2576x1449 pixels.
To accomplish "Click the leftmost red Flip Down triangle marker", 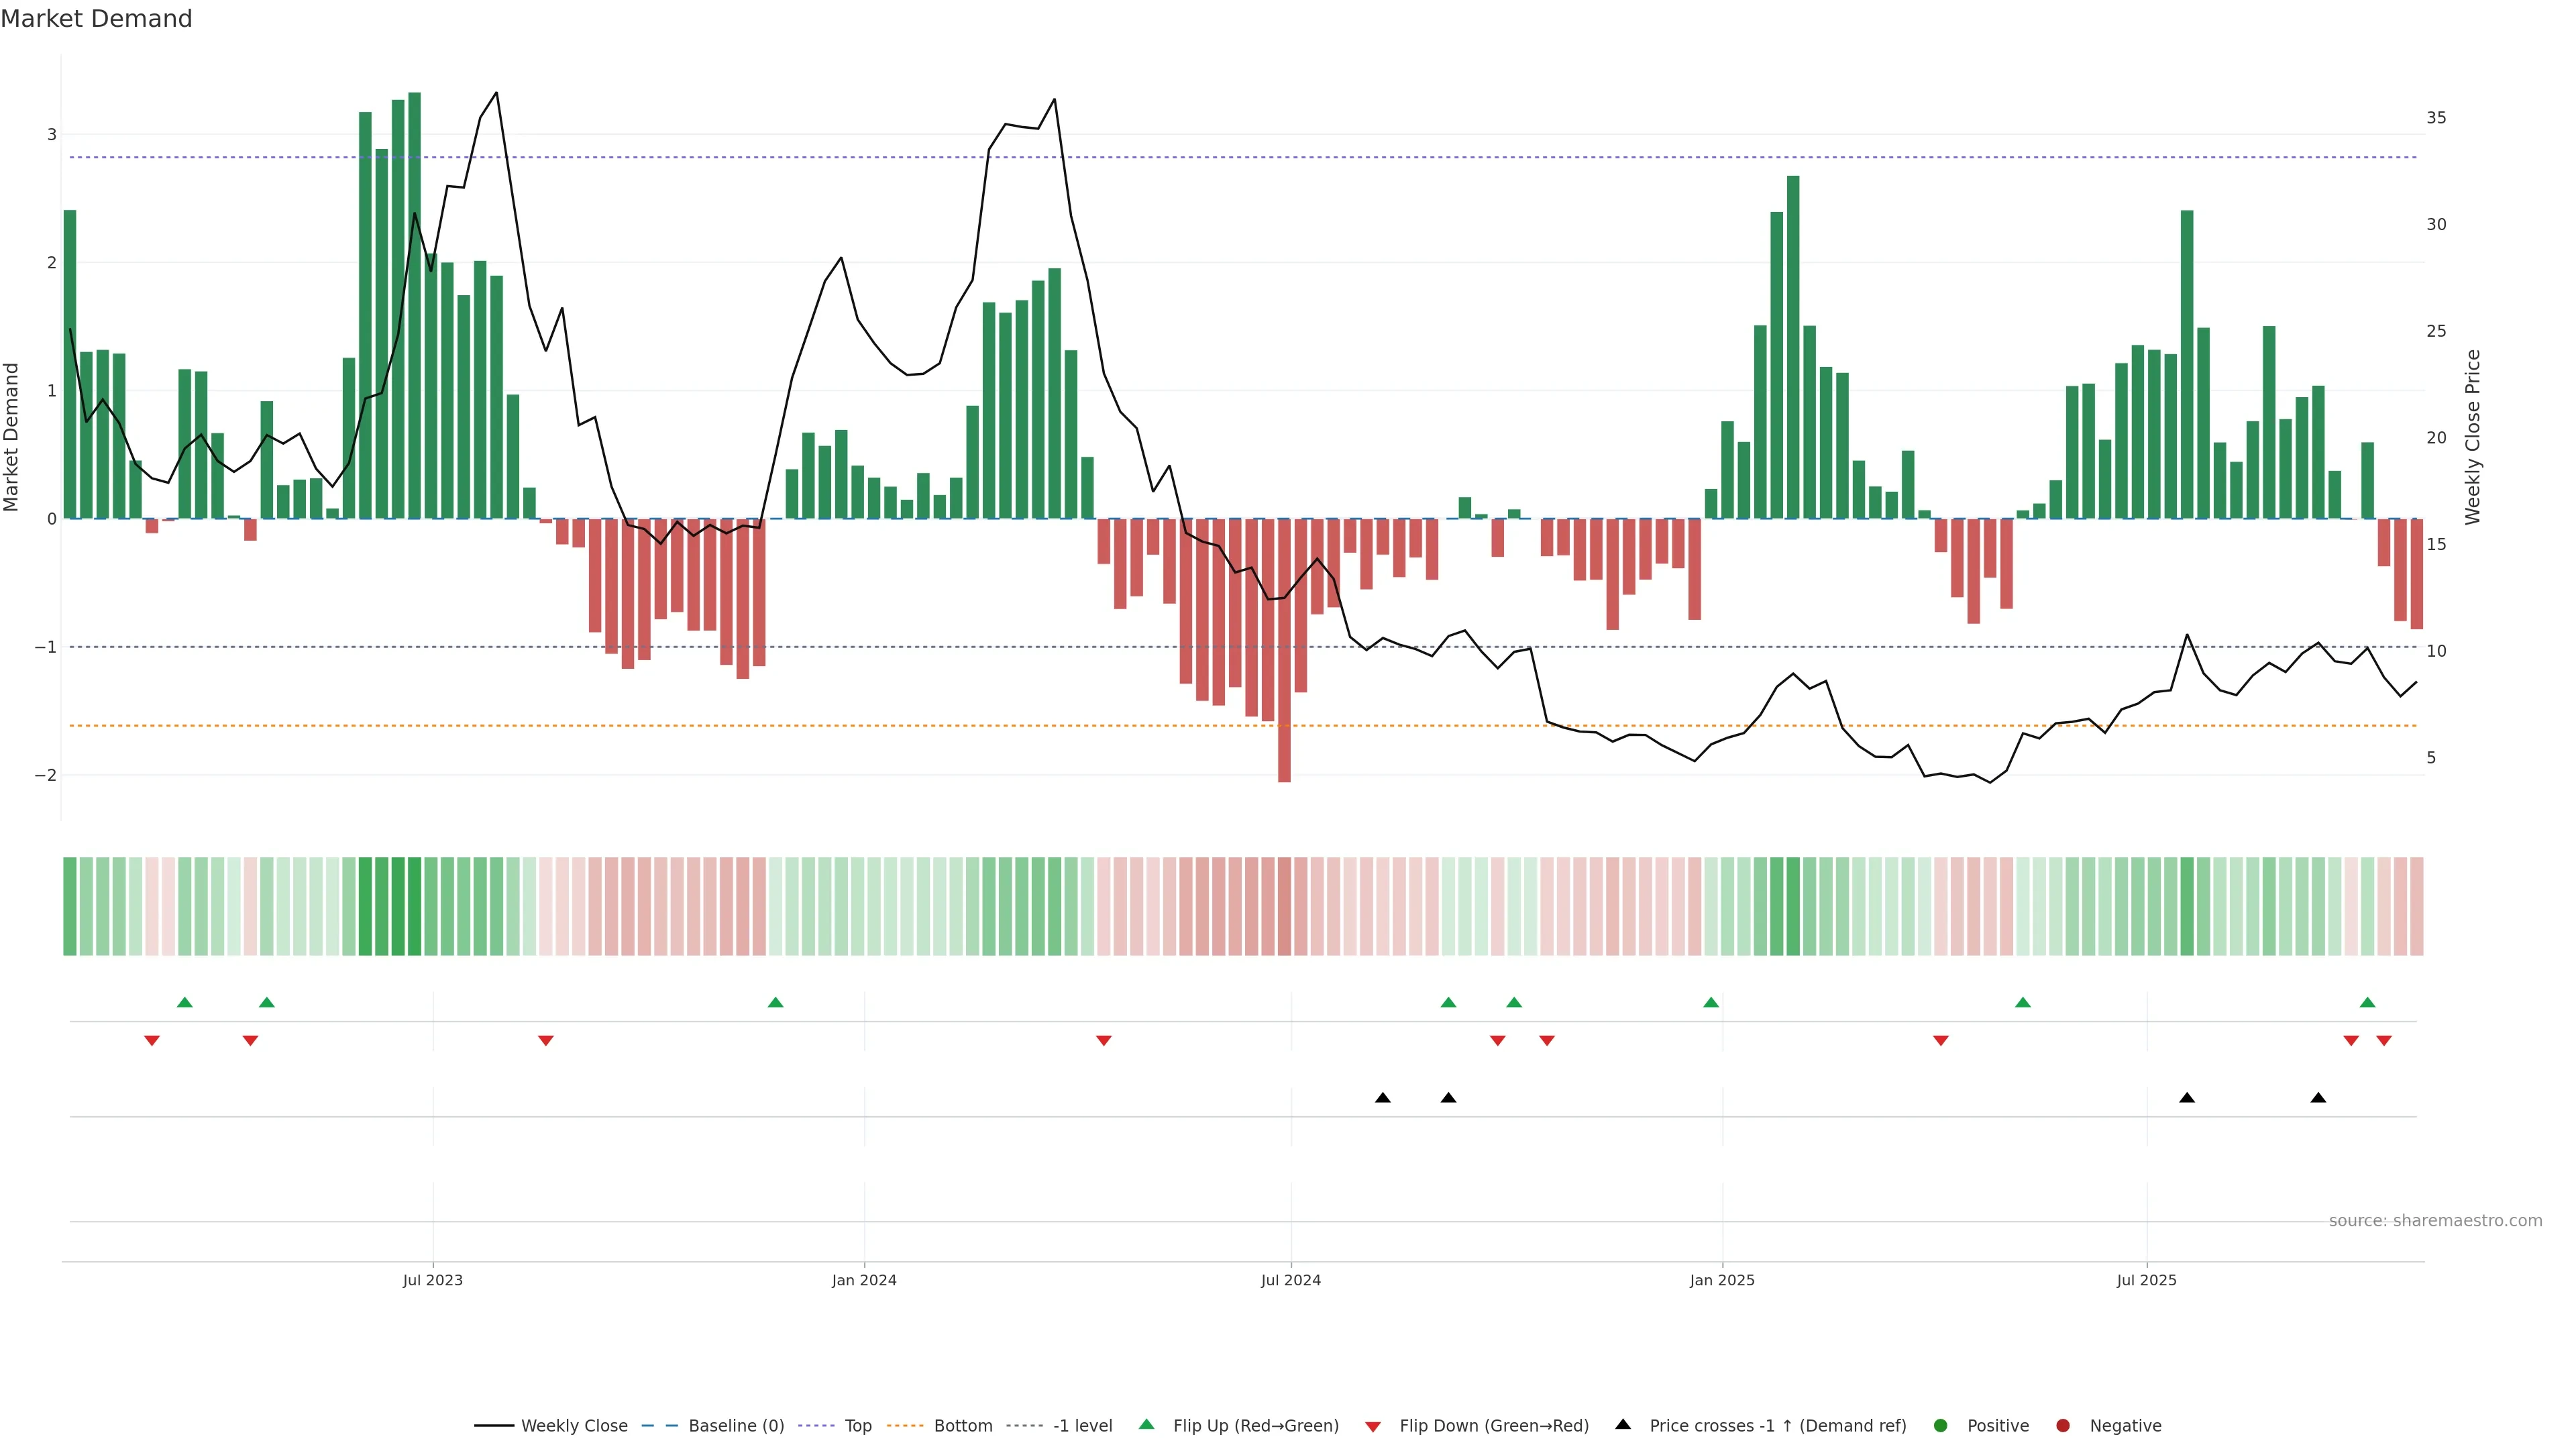I will pos(152,1041).
